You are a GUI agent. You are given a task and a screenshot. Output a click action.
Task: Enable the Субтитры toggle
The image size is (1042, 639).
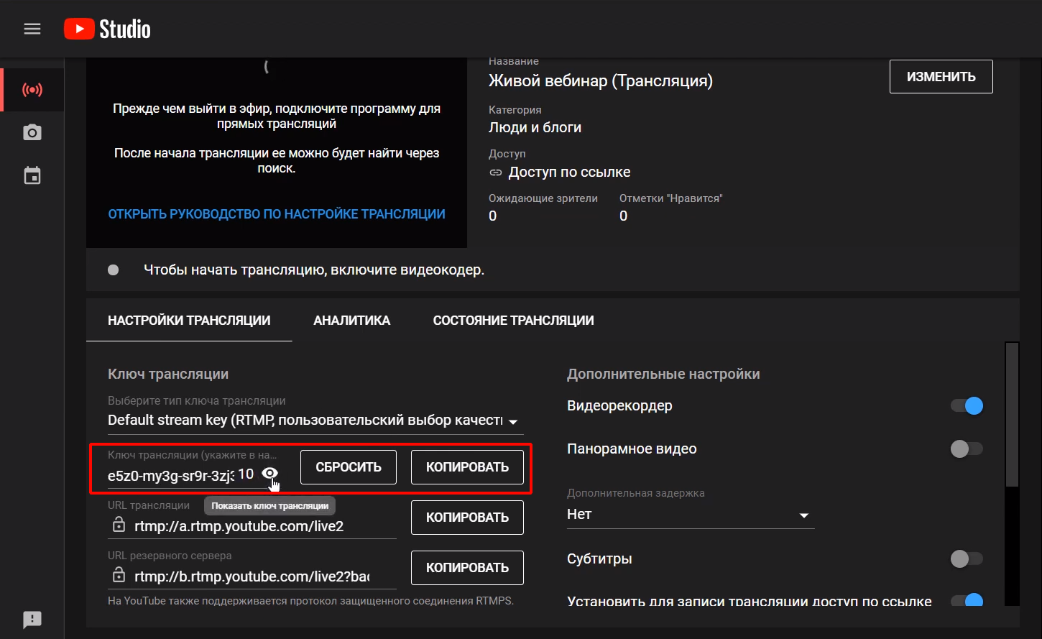tap(967, 559)
